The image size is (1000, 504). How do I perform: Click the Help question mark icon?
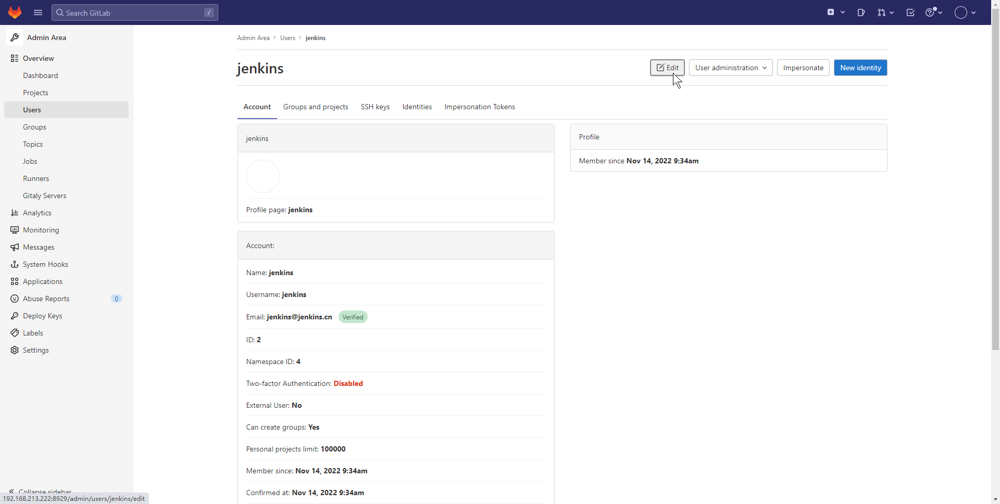pyautogui.click(x=933, y=12)
